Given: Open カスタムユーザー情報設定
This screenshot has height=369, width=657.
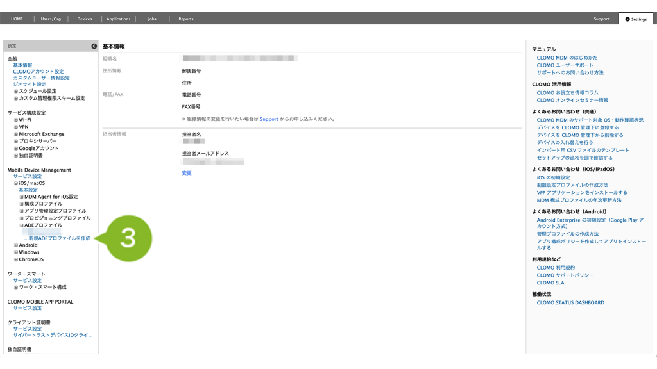Looking at the screenshot, I should [x=41, y=78].
